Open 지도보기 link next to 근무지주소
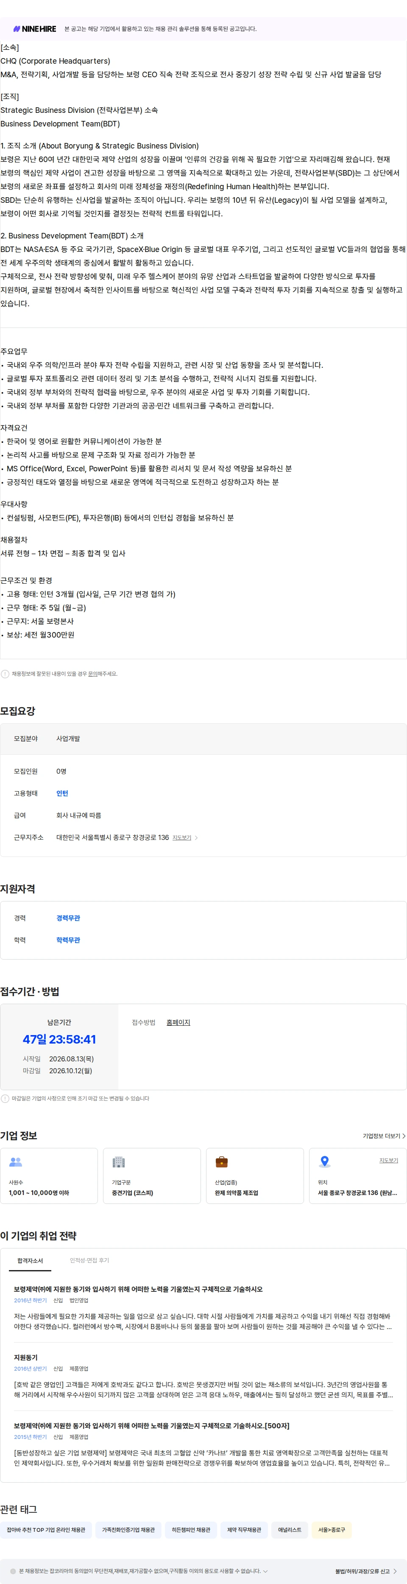Viewport: 407px width, 1584px height. [x=182, y=837]
